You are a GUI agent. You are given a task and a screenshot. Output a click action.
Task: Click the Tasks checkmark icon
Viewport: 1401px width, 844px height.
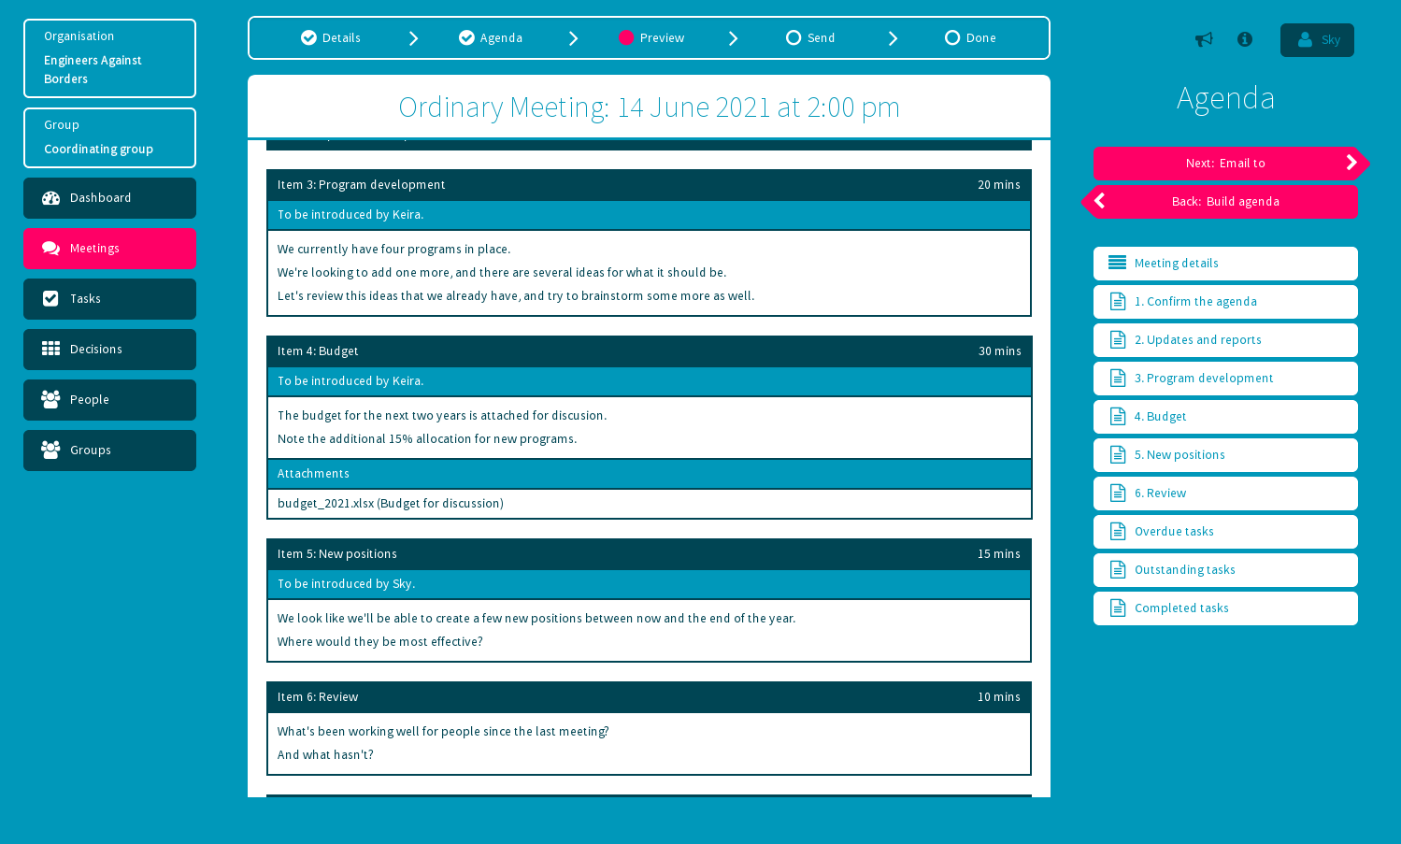point(50,299)
